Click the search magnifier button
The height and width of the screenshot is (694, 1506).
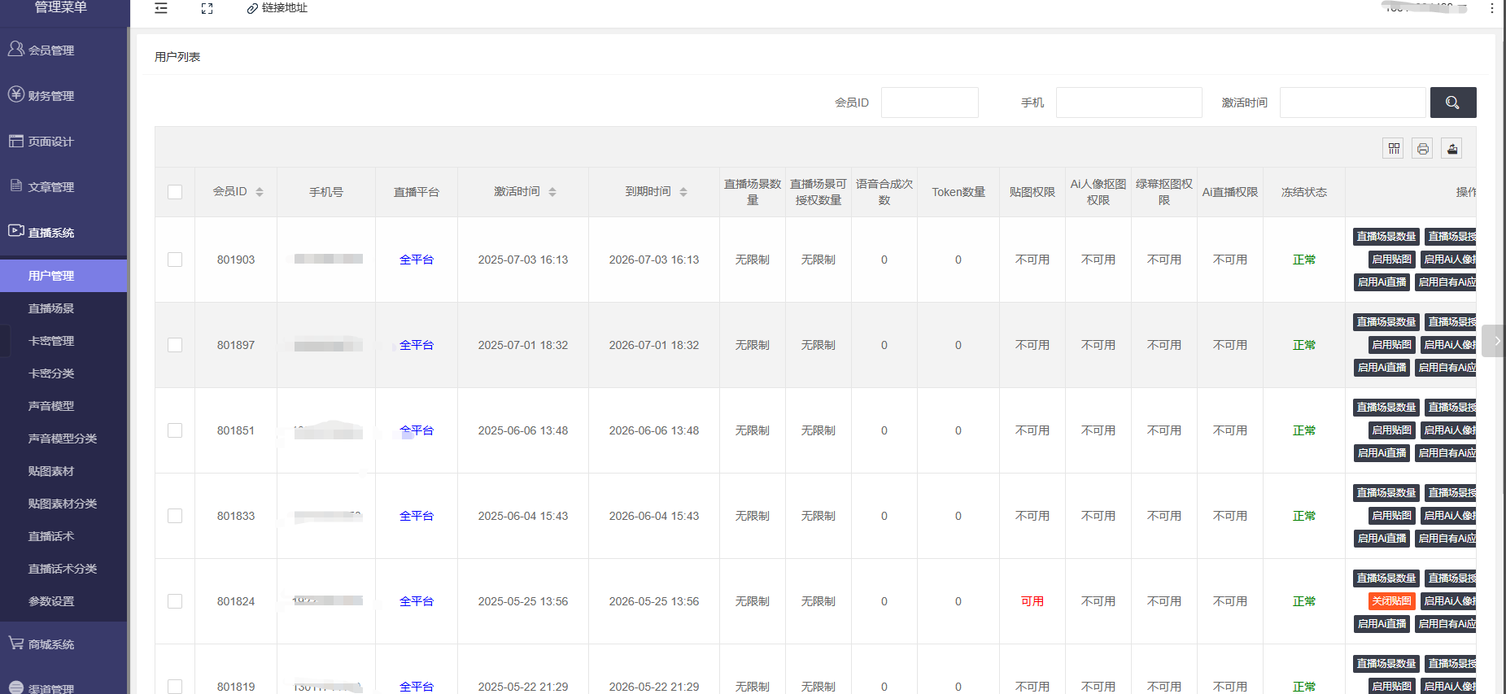click(1453, 103)
